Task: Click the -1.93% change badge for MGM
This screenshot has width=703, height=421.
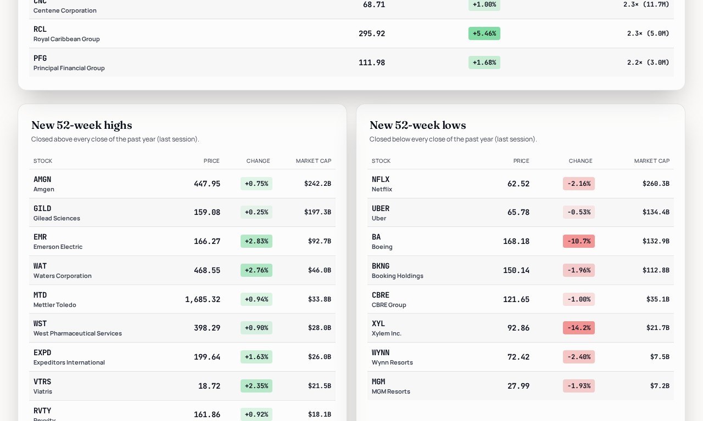Action: click(579, 386)
